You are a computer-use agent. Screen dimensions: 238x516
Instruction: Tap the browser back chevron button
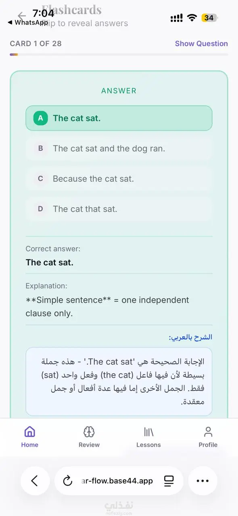click(x=35, y=481)
